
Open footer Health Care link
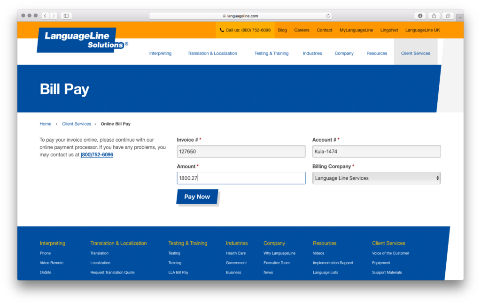236,253
